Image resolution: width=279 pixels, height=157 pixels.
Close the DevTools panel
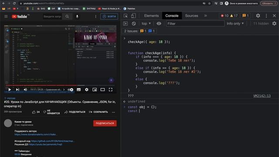(x=274, y=16)
